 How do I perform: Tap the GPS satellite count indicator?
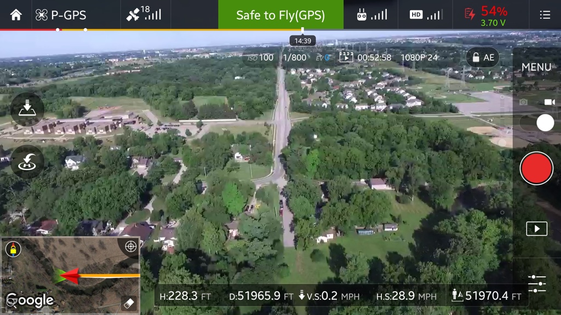144,14
